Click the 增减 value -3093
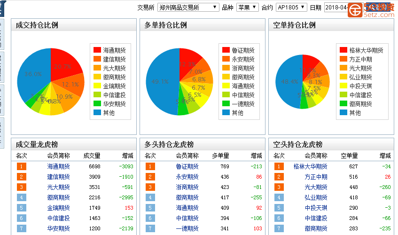Screen dimensions: 398x235 point(126,166)
